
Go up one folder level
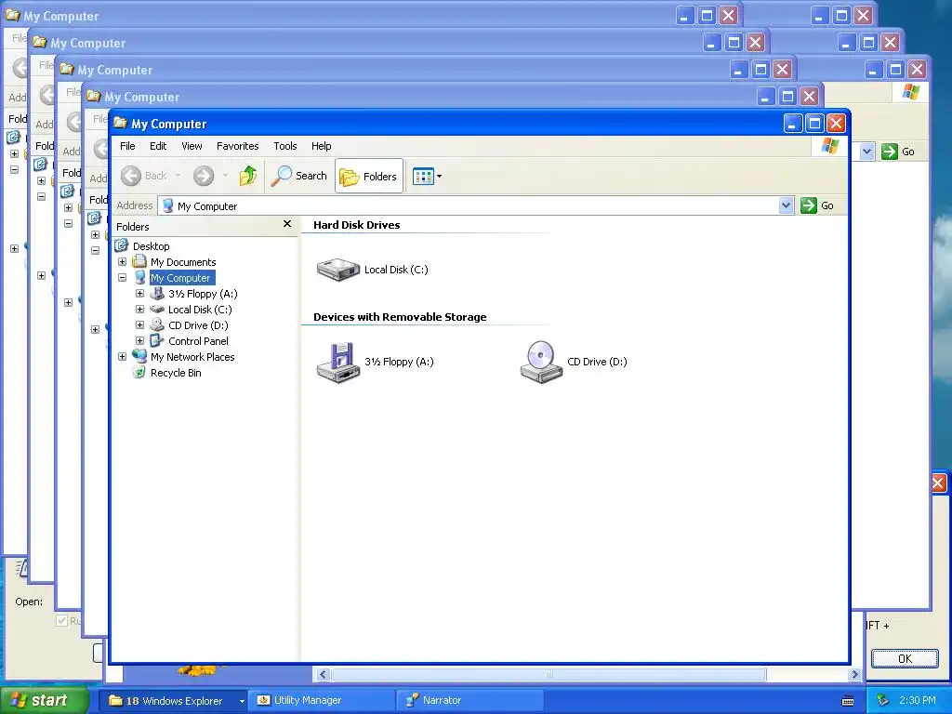click(247, 176)
